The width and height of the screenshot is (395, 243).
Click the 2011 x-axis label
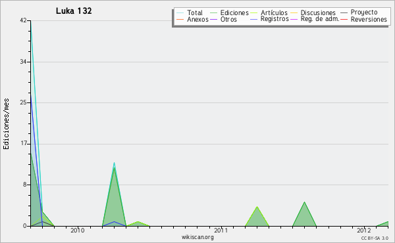[221, 231]
